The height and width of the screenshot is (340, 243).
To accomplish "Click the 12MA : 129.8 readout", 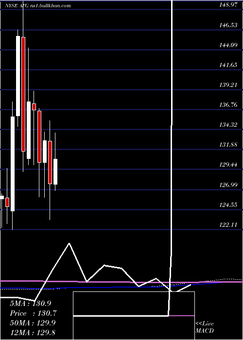I will coord(33,332).
